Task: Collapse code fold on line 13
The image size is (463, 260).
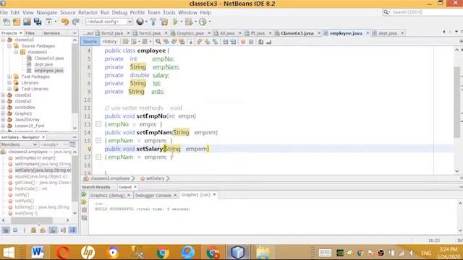Action: point(98,124)
